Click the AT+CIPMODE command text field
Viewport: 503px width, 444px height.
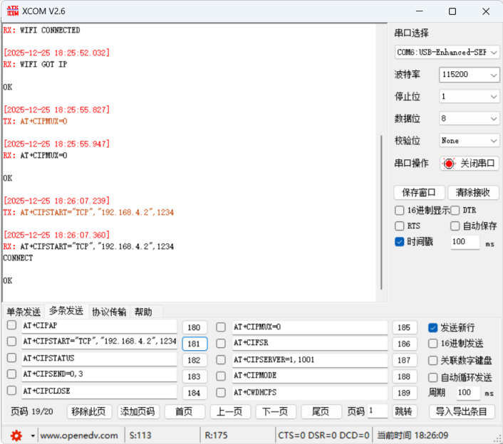[309, 376]
